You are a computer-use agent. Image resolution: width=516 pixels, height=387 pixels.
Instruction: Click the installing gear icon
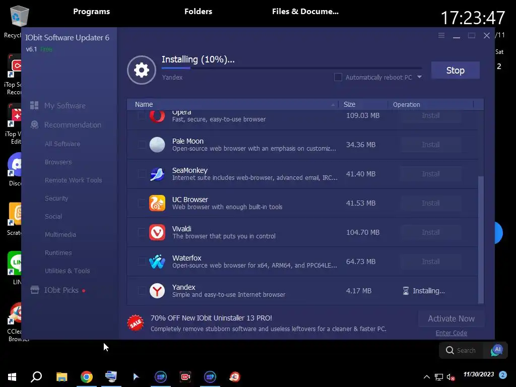[x=142, y=70]
